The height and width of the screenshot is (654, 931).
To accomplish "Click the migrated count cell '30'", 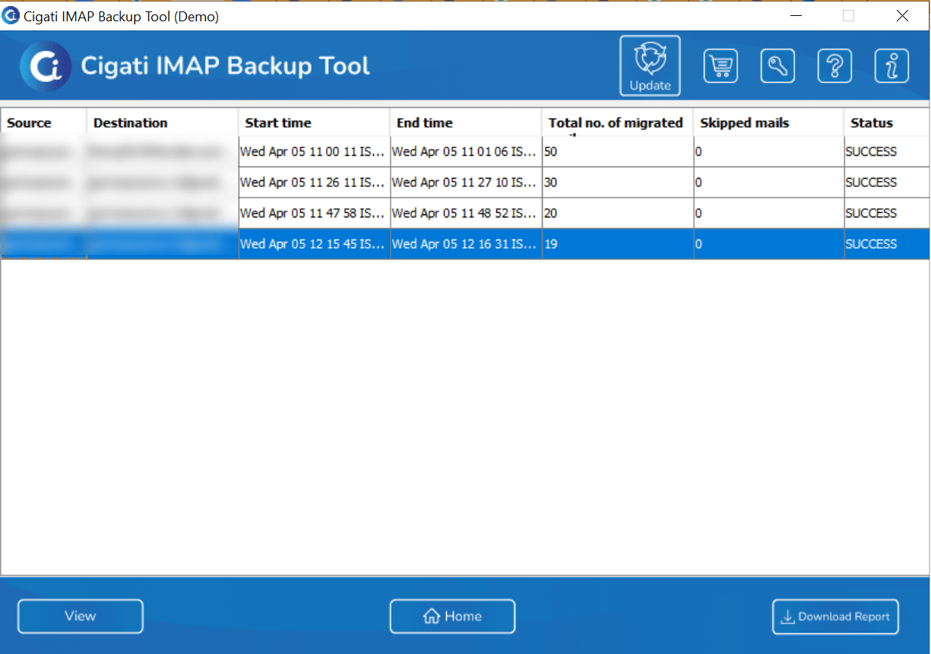I will [618, 183].
